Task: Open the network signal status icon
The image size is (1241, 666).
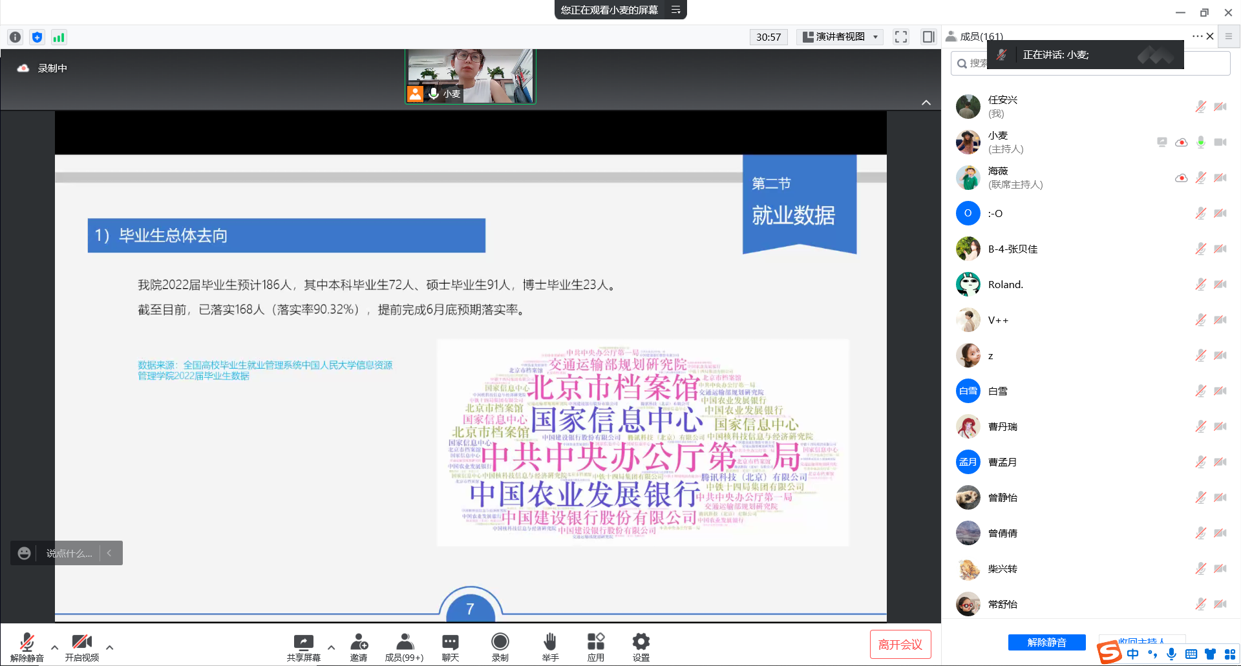Action: [59, 37]
